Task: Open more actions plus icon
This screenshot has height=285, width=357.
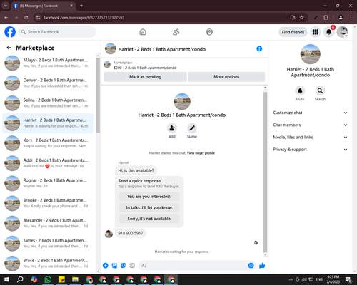Action: tap(106, 266)
